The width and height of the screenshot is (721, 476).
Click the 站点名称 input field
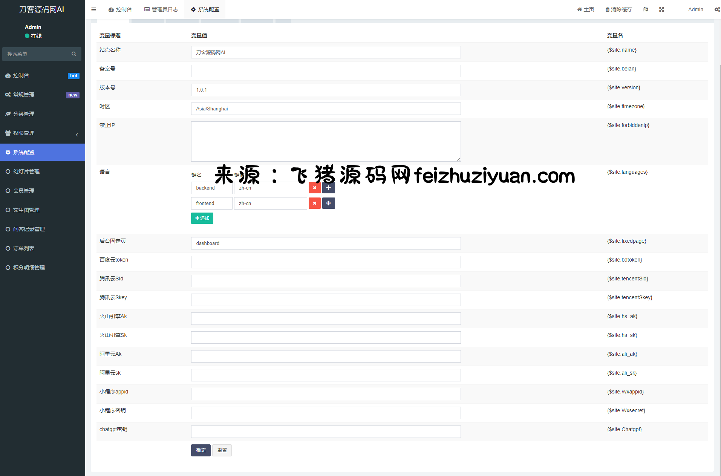point(326,52)
